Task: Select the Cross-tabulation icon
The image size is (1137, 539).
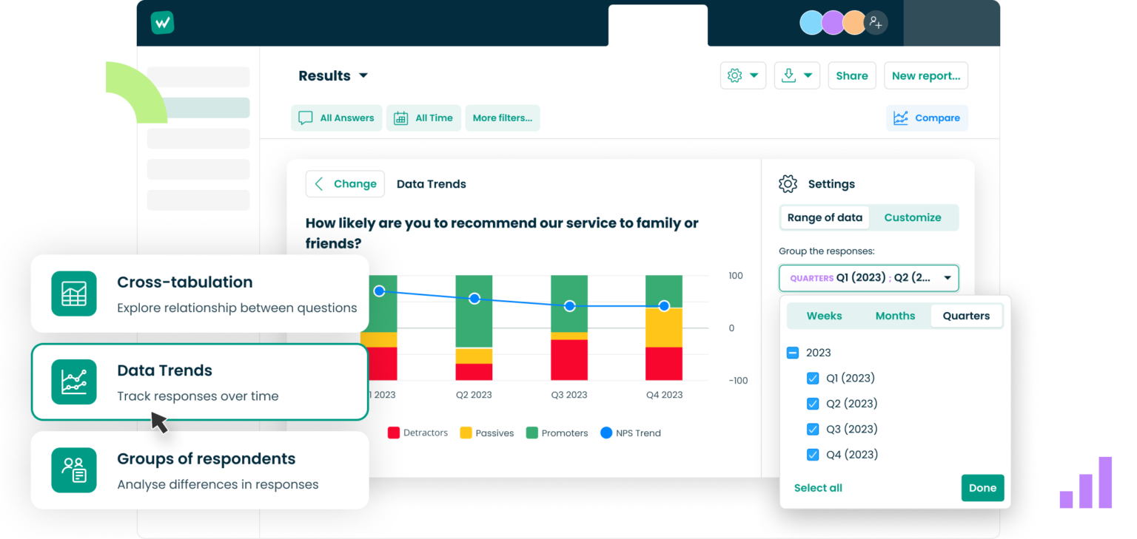Action: click(x=74, y=294)
